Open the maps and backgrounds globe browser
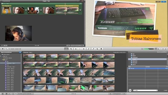Image resolution: width=168 pixels, height=95 pixels. click(x=165, y=49)
